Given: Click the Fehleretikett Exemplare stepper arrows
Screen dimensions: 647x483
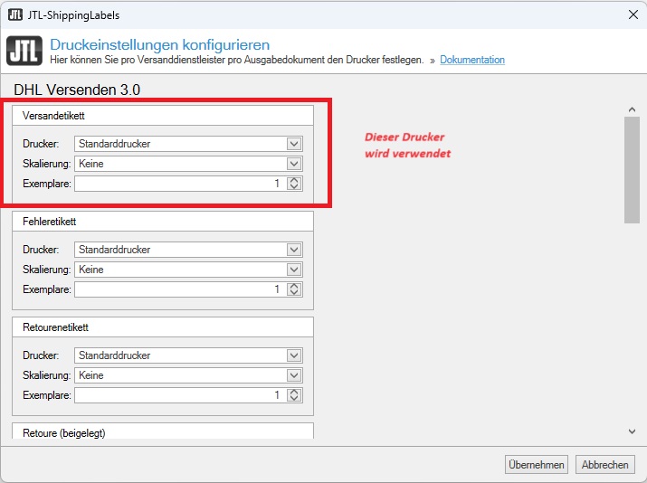Looking at the screenshot, I should 294,289.
